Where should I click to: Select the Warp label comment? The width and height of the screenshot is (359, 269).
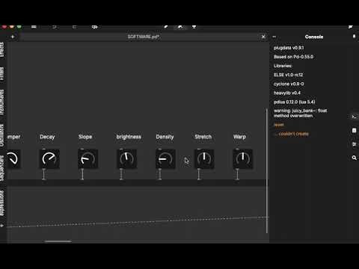(x=239, y=137)
